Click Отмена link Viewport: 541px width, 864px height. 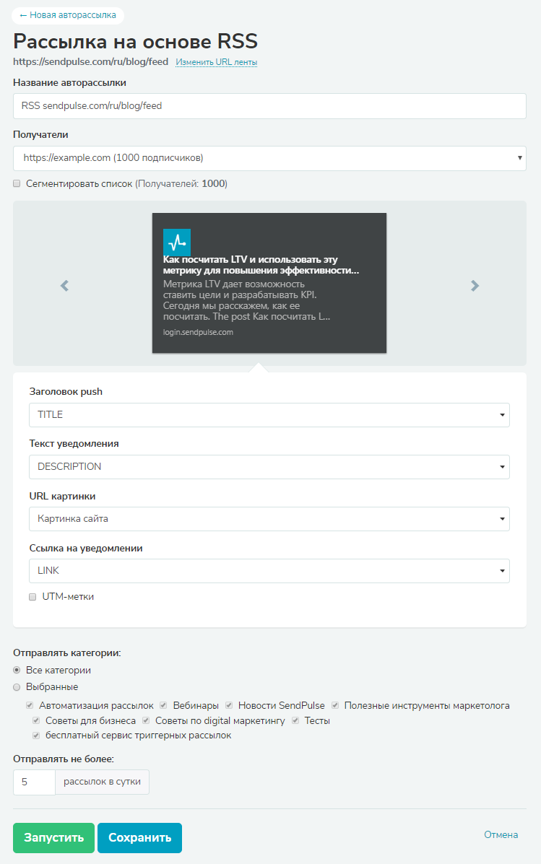(501, 835)
